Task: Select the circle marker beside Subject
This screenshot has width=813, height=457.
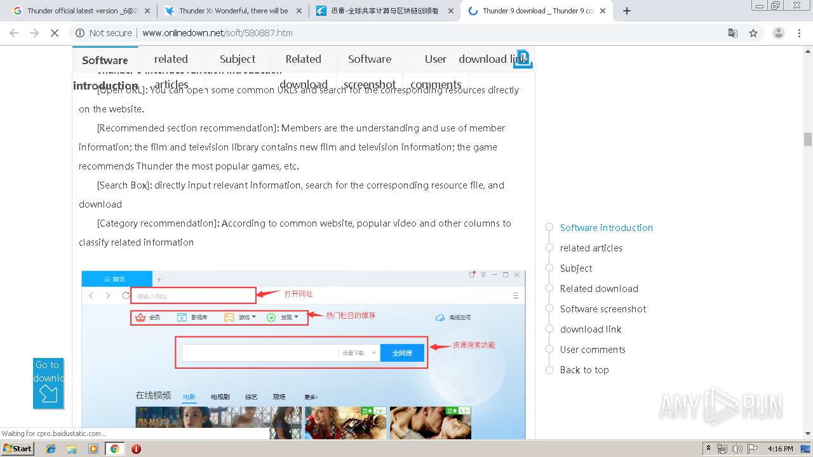Action: 549,268
